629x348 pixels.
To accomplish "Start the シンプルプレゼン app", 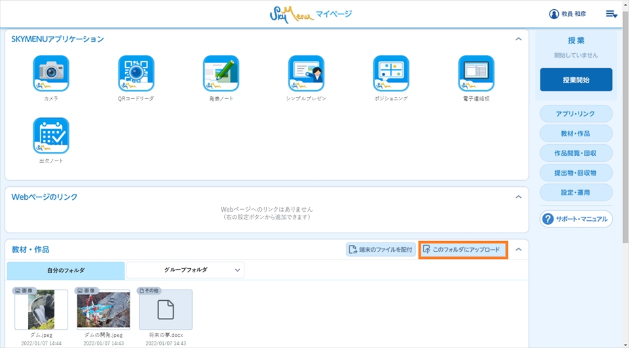I will (x=306, y=73).
